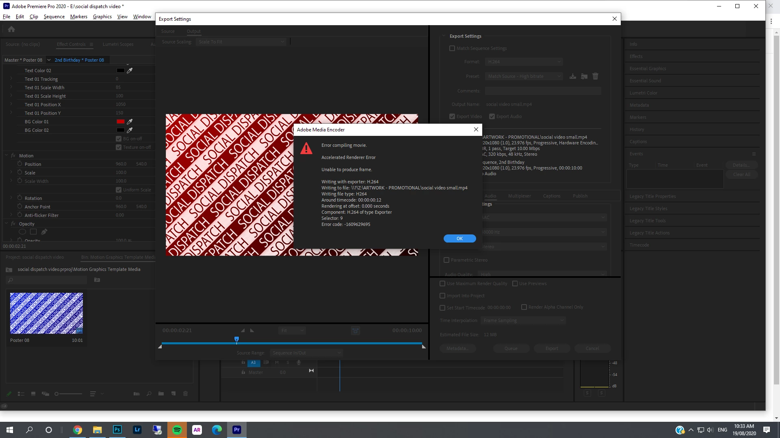Click the eyedropper next to BG Color 01
The width and height of the screenshot is (780, 438).
pos(130,122)
